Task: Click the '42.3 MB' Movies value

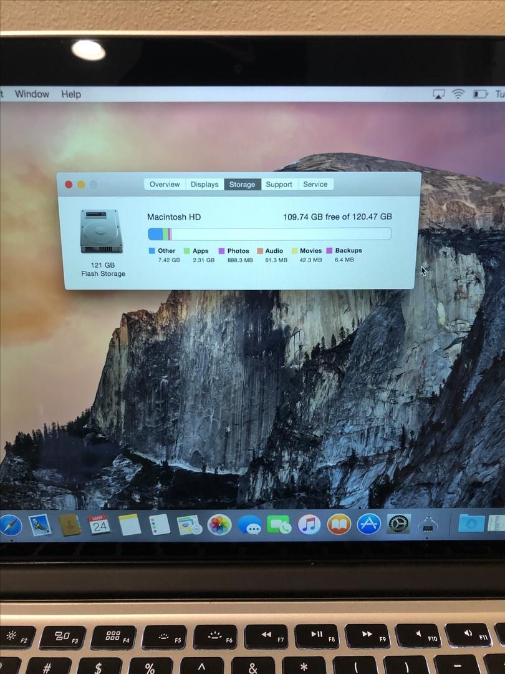Action: coord(310,260)
